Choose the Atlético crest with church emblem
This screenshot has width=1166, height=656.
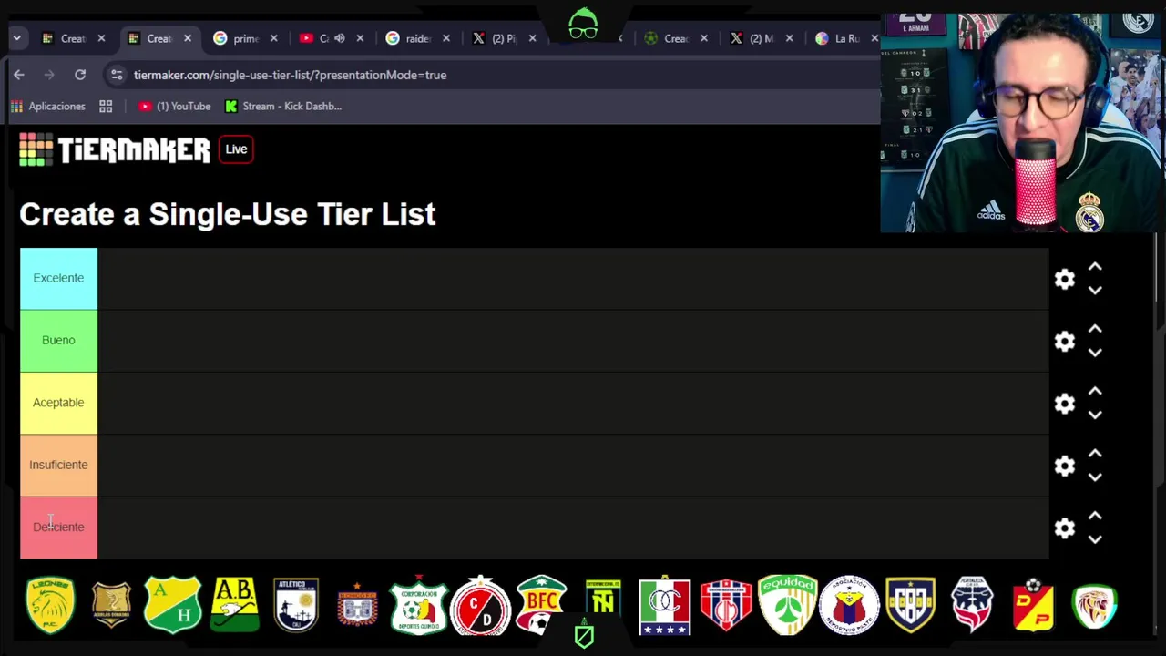pyautogui.click(x=296, y=605)
